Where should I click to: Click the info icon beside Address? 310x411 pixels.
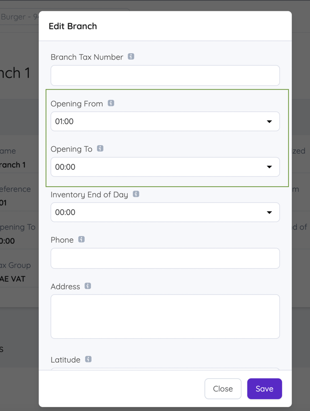click(88, 286)
